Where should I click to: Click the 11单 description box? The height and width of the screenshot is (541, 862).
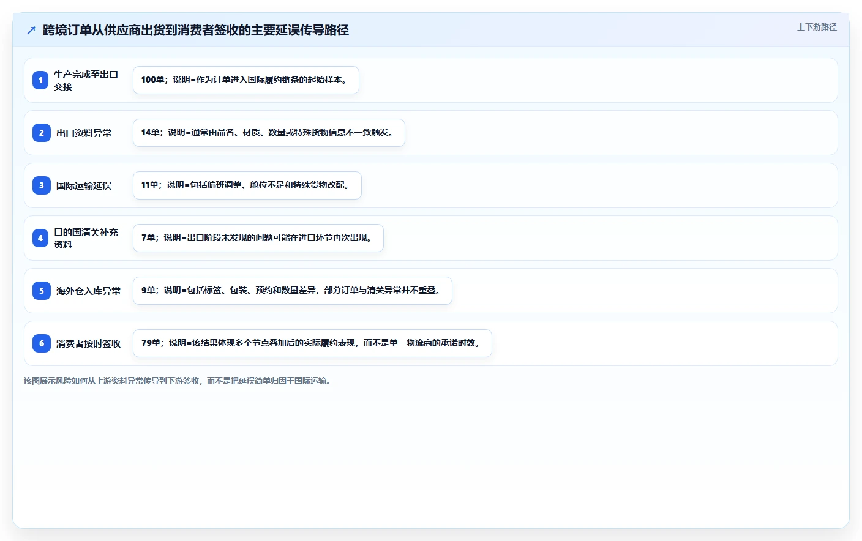pos(247,185)
